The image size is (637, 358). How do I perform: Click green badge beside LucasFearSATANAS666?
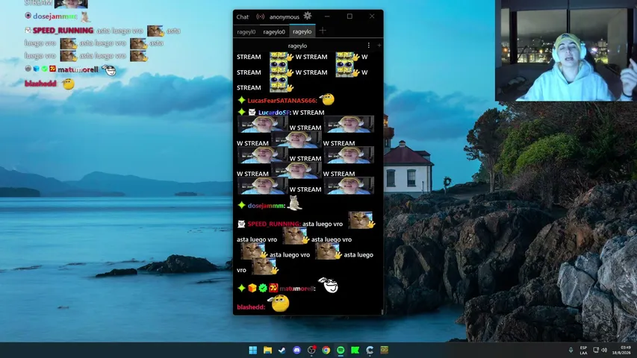(x=241, y=100)
